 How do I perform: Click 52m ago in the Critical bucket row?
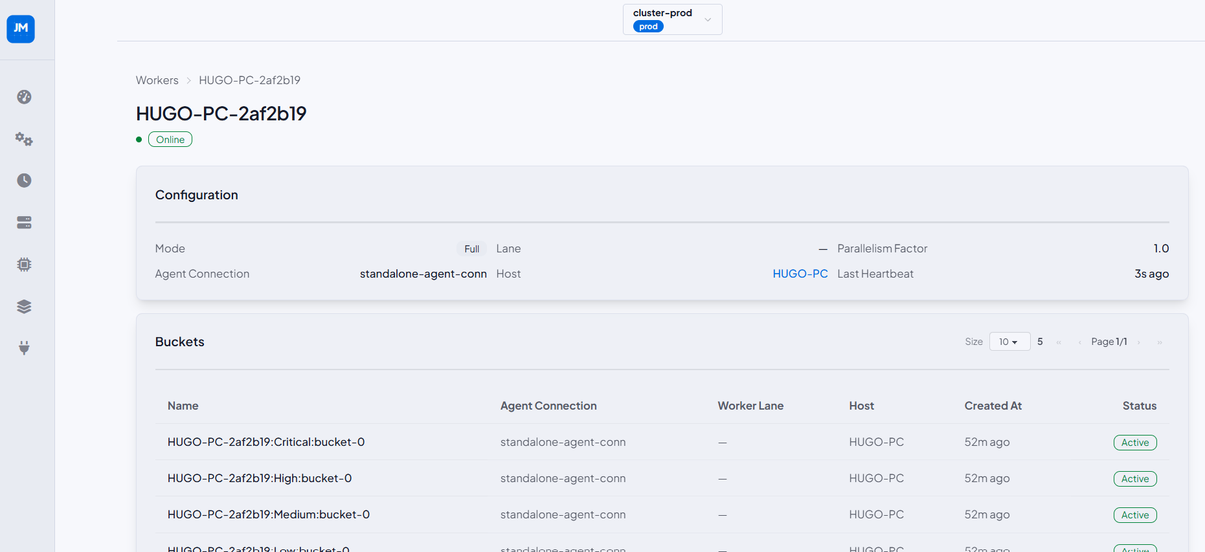click(x=987, y=442)
